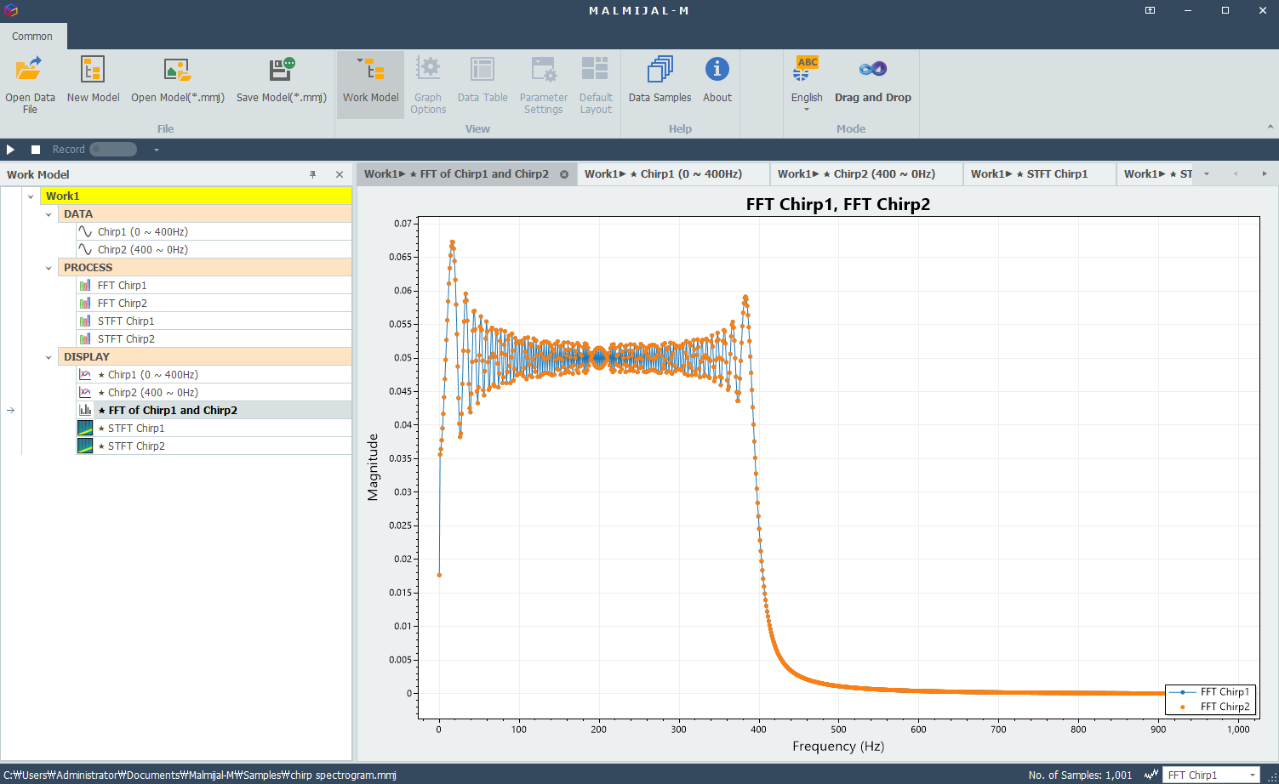Open Data Samples
Screen dimensions: 1279x784
(x=659, y=81)
